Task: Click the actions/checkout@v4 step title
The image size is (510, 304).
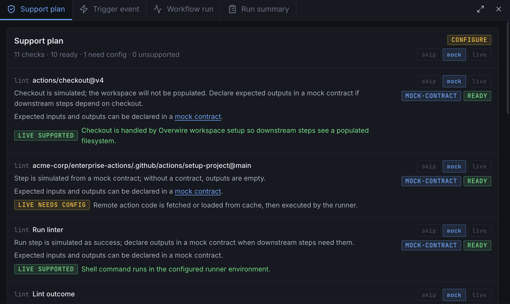Action: [x=68, y=80]
